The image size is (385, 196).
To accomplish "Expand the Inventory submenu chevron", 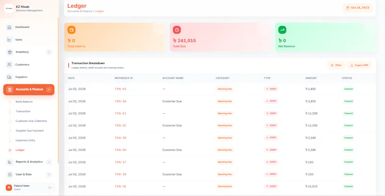I will coord(49,52).
